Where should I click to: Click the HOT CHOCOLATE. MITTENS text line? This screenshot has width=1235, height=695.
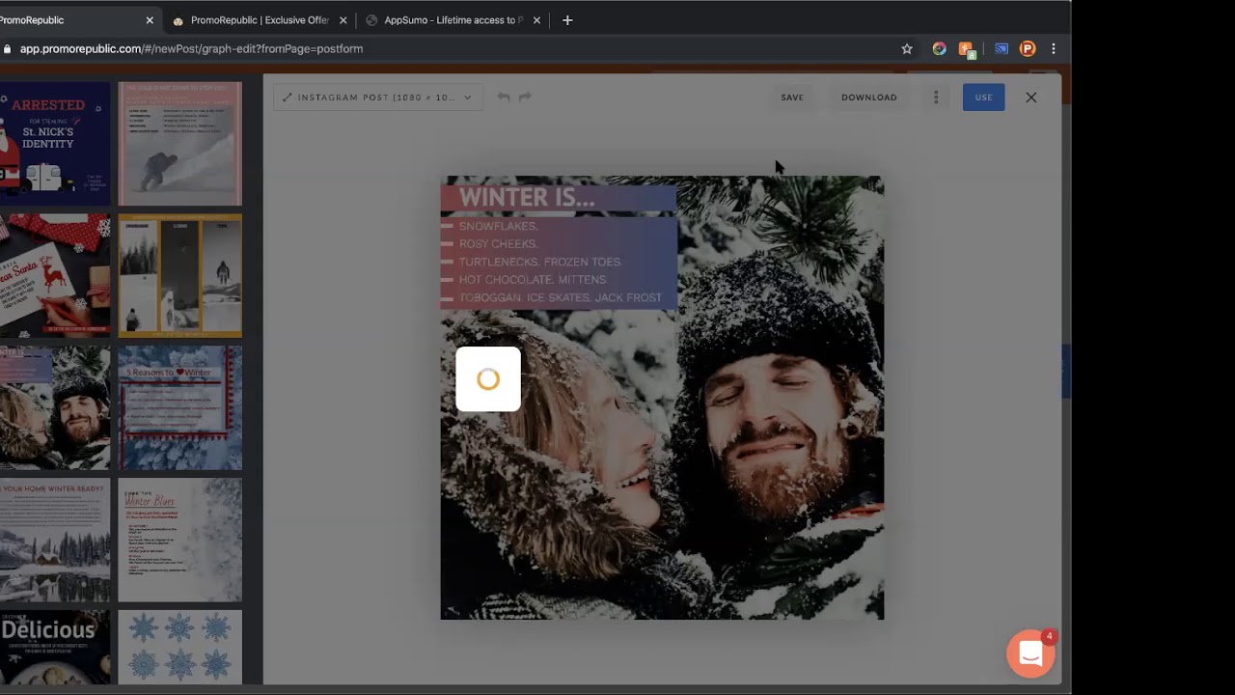534,280
